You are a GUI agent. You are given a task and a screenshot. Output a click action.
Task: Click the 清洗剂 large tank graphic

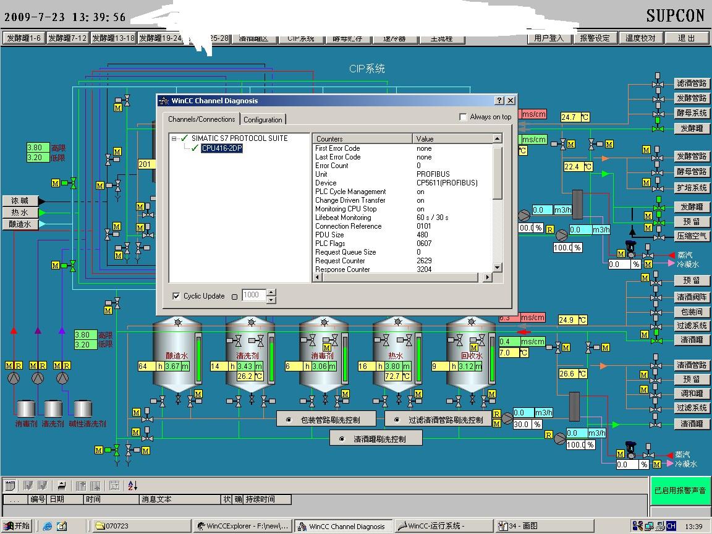click(250, 355)
